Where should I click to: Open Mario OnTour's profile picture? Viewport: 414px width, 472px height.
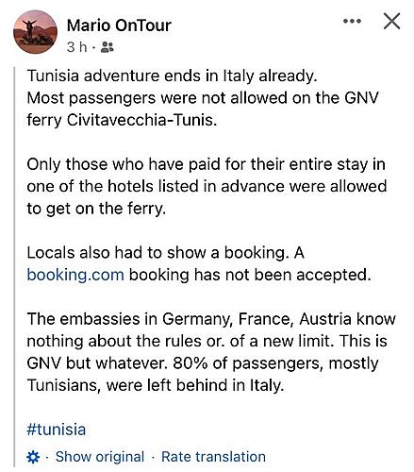36,32
